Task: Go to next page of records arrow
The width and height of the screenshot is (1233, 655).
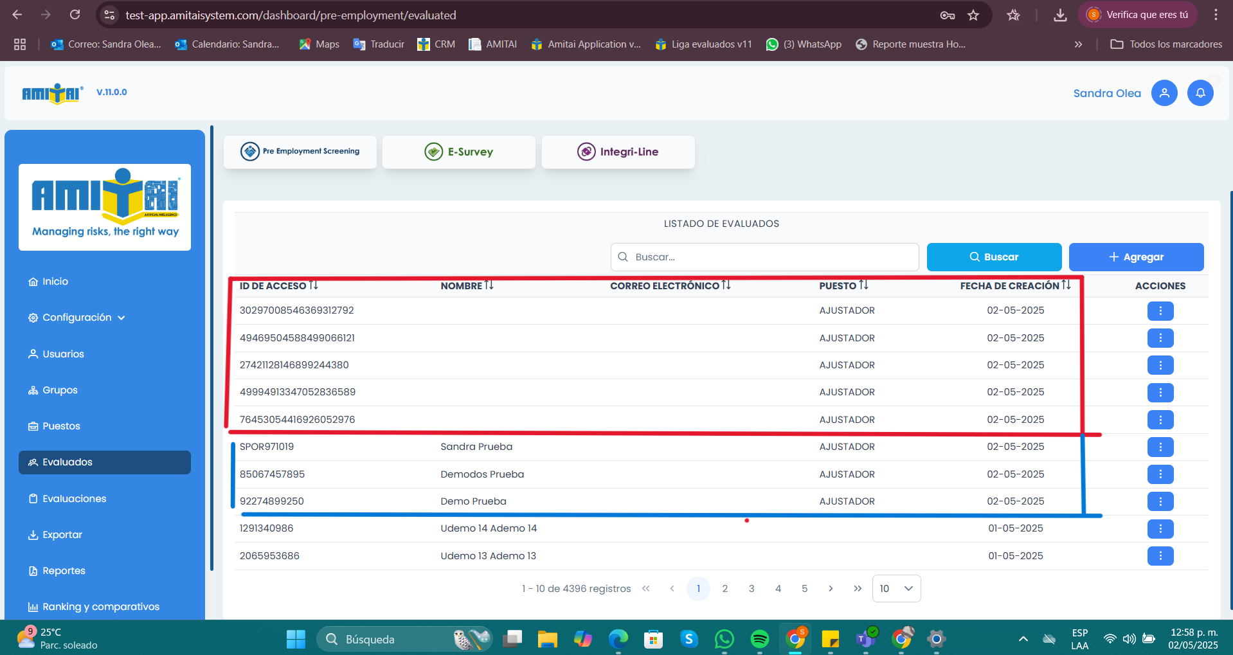Action: tap(831, 589)
